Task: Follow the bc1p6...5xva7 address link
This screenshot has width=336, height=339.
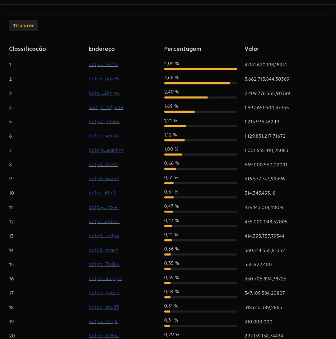Action: (104, 179)
